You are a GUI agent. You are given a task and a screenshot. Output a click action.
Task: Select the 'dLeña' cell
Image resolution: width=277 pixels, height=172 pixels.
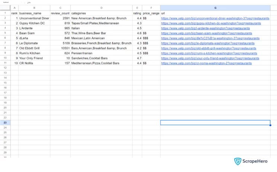pyautogui.click(x=34, y=38)
